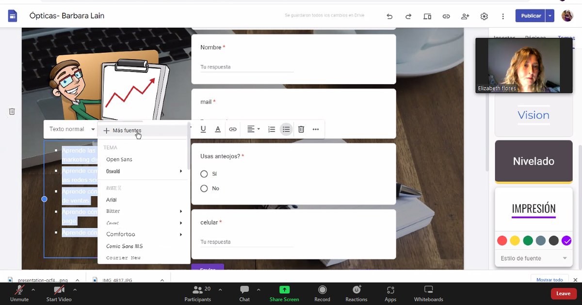This screenshot has width=582, height=305.
Task: Pick the yellow theme color swatch
Action: click(515, 241)
